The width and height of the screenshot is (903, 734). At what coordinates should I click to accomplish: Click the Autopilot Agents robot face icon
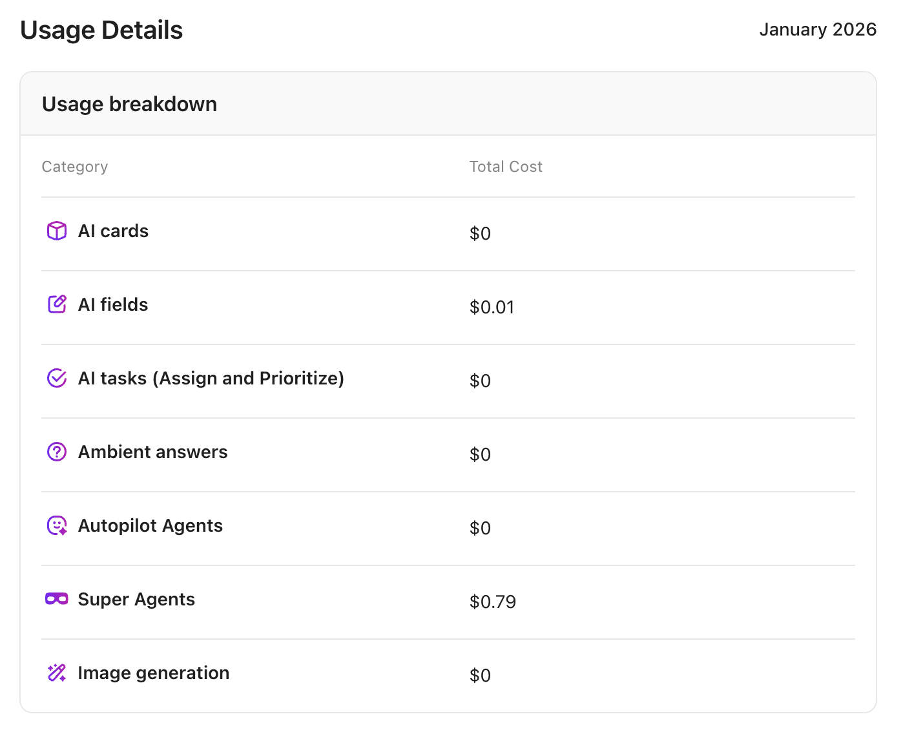coord(57,525)
